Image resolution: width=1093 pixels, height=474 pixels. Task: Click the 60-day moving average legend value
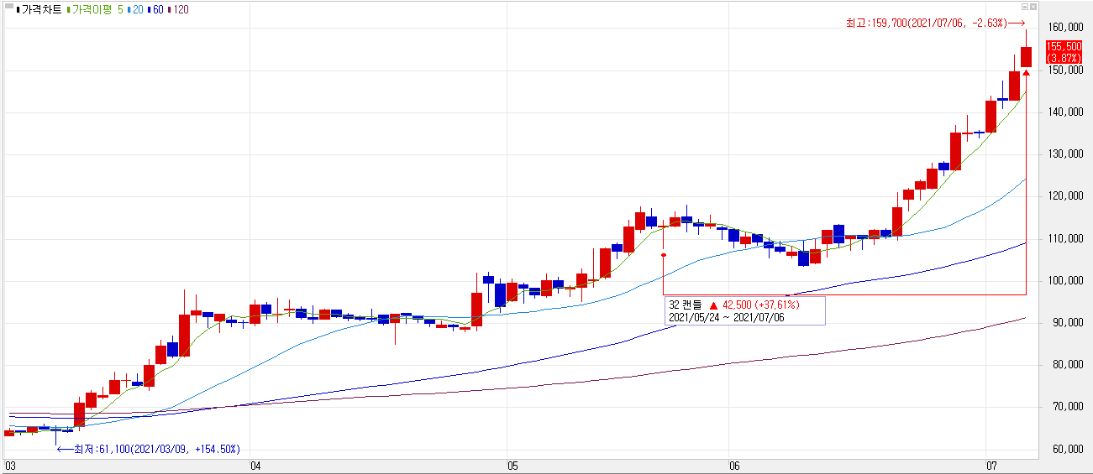coord(158,9)
